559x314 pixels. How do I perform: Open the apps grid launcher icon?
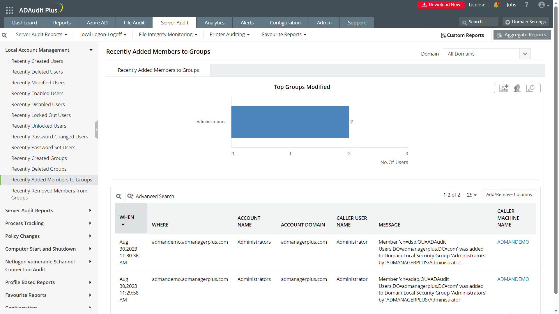(x=10, y=10)
